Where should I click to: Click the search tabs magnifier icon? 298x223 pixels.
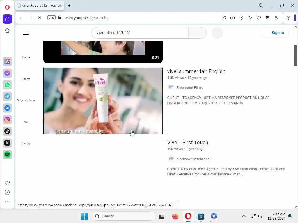[261, 6]
